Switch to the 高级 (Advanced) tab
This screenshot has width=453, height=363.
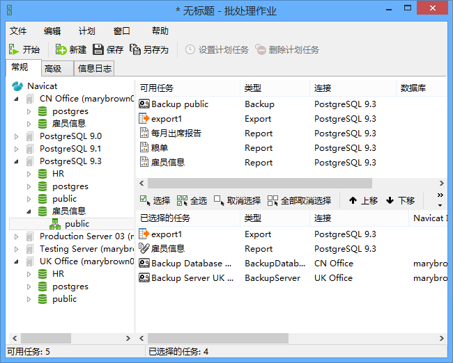(57, 69)
